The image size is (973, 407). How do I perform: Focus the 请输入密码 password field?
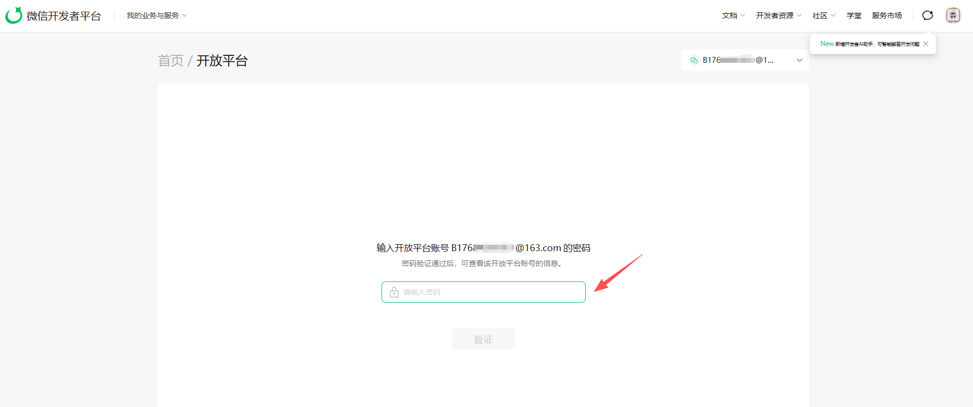484,292
